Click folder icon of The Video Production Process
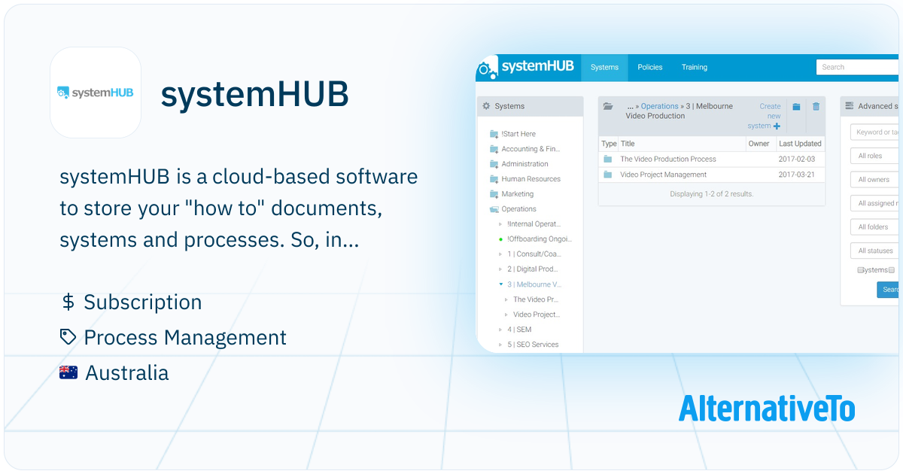903x474 pixels. 607,160
